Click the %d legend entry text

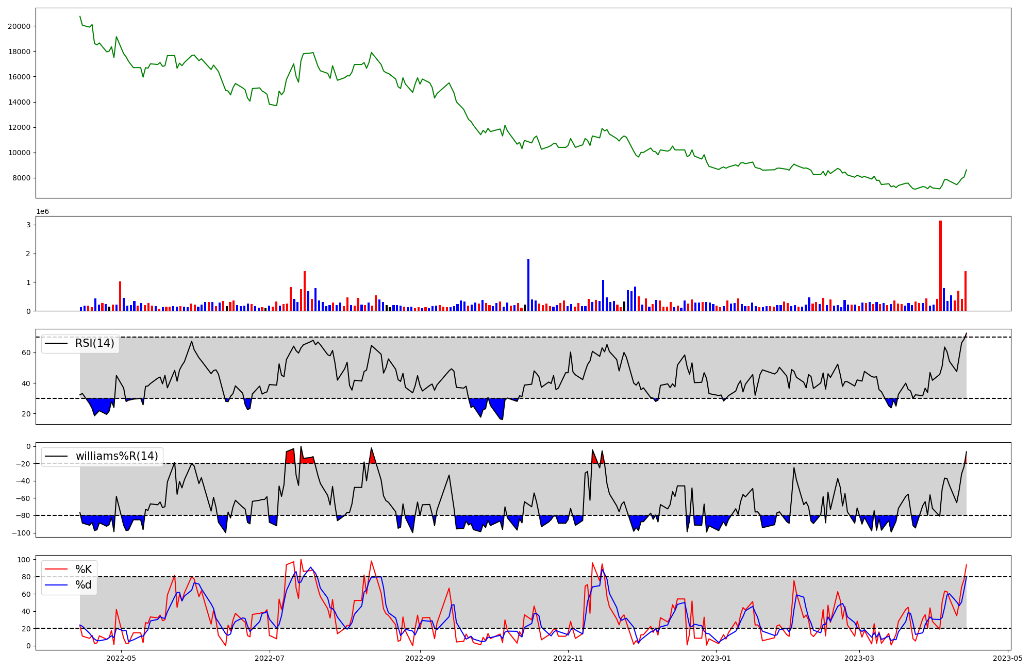coord(84,584)
